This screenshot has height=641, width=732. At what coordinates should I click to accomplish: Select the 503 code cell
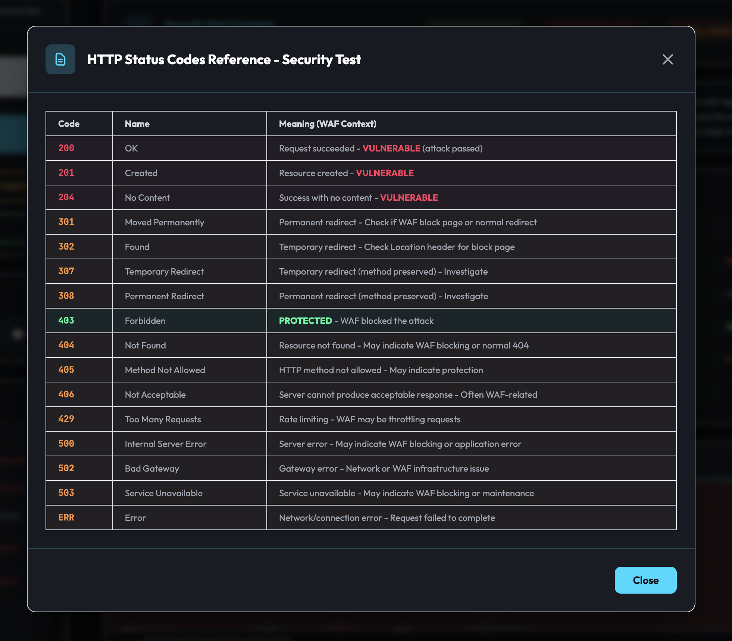pyautogui.click(x=66, y=493)
